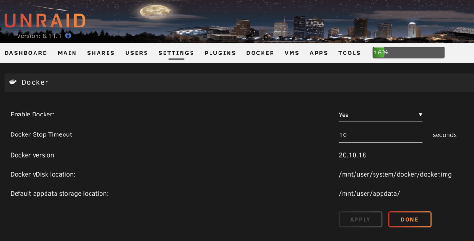Click the UNRAID logo
This screenshot has height=241, width=474.
tap(45, 21)
